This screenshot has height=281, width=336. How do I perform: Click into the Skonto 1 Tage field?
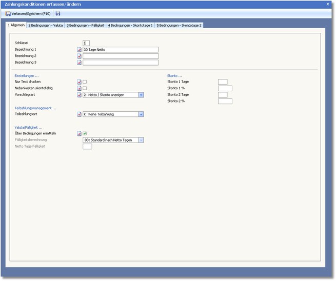click(x=223, y=82)
